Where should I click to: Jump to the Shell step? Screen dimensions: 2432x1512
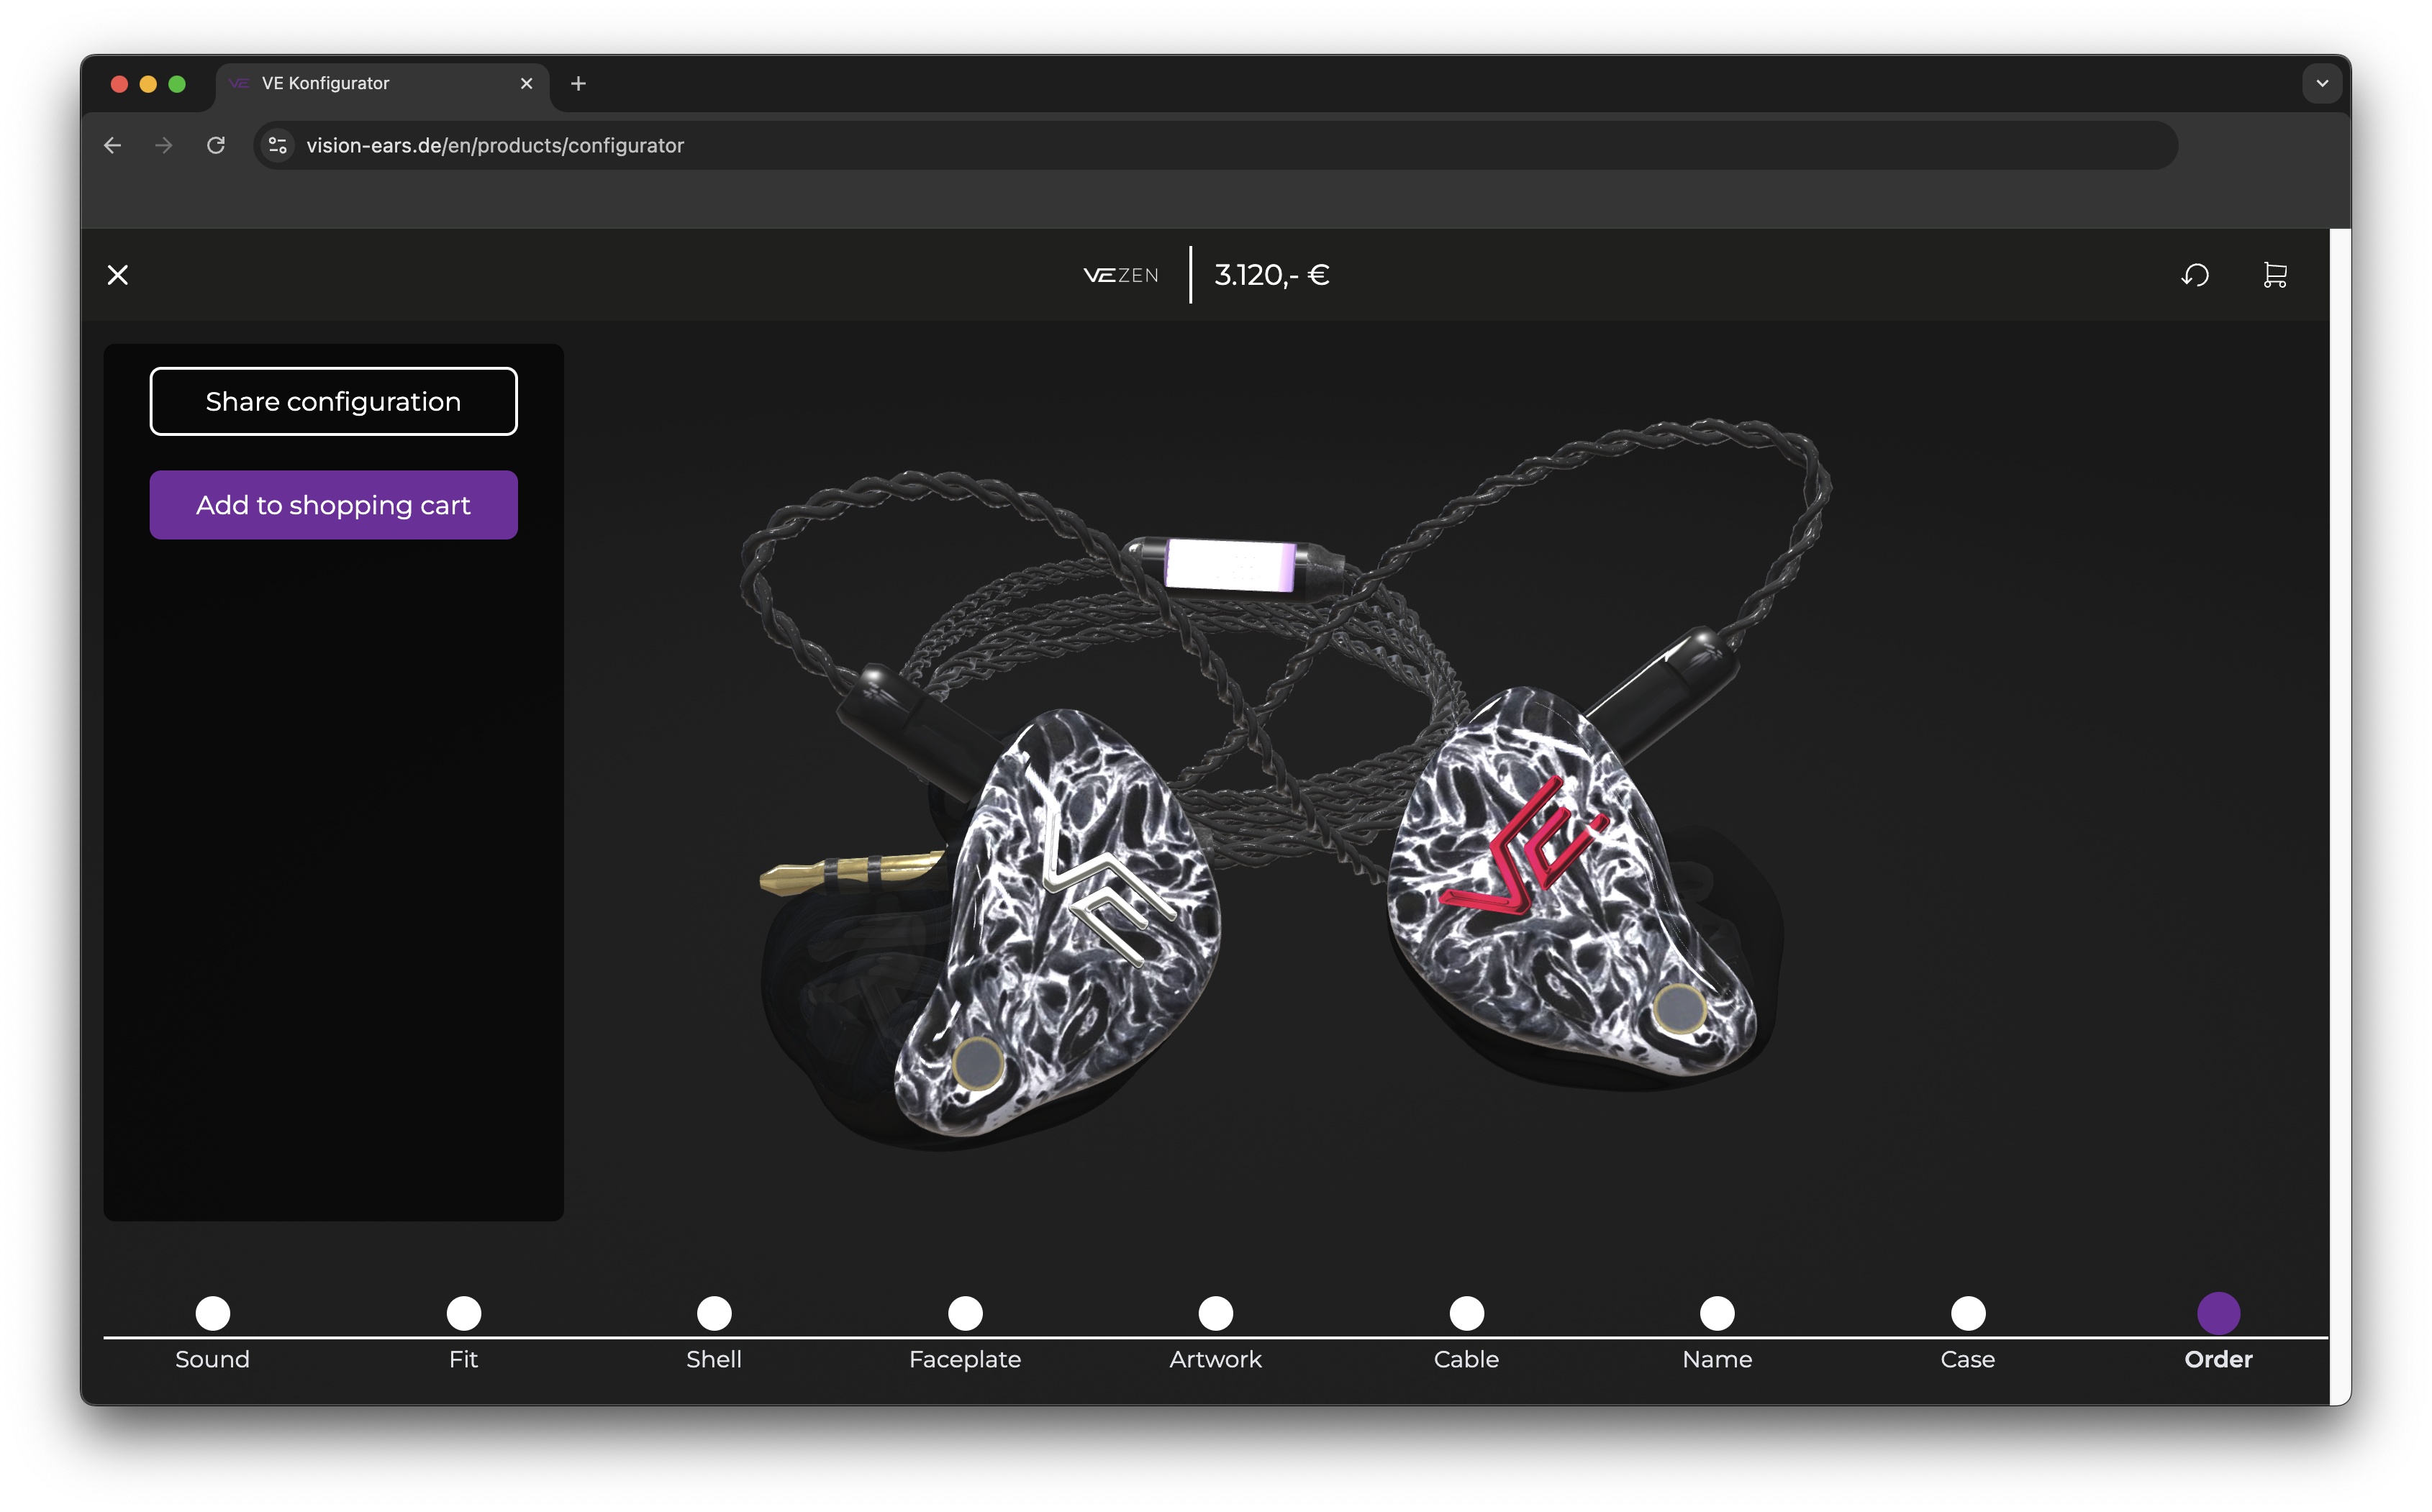click(x=714, y=1313)
